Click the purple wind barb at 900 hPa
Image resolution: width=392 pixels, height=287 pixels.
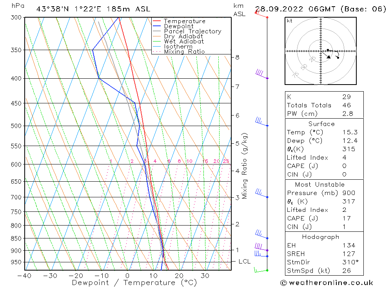[261, 247]
